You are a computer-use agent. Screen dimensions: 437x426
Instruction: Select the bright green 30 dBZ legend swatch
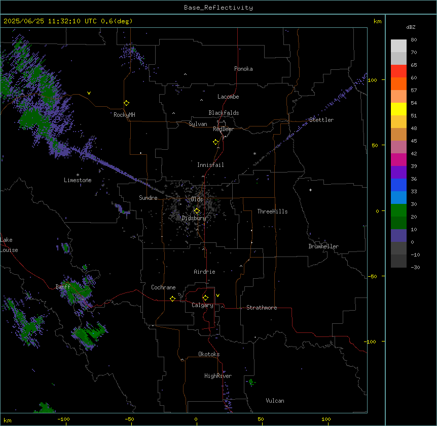click(x=398, y=210)
